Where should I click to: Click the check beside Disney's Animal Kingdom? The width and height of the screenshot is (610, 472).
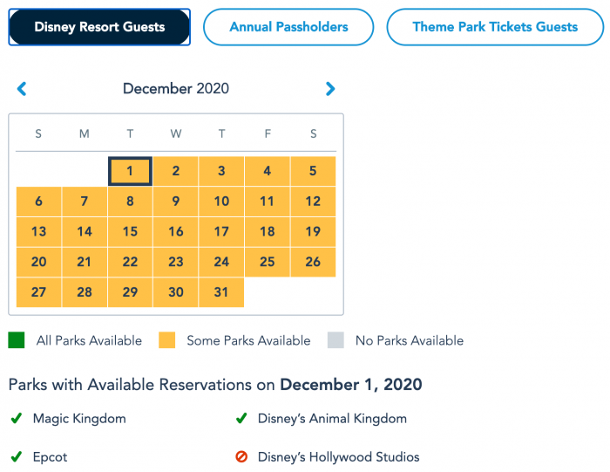pos(241,418)
